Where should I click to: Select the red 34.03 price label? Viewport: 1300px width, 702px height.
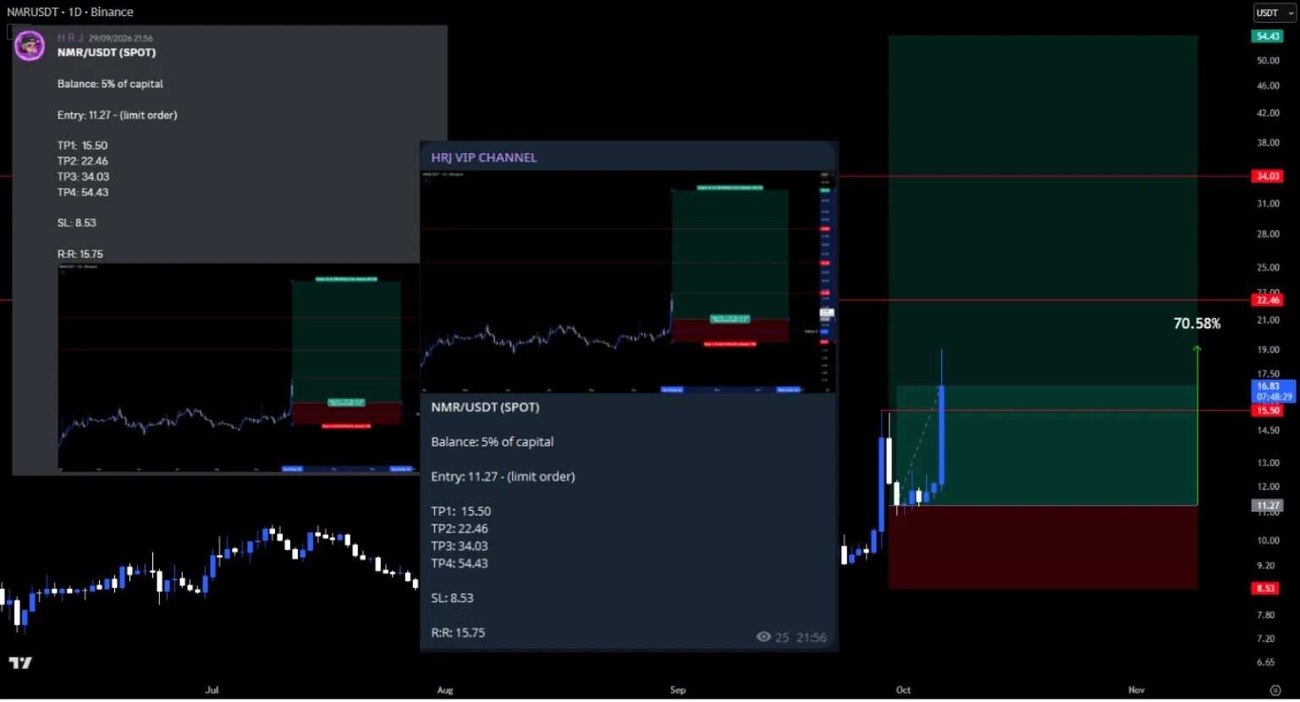(1268, 176)
